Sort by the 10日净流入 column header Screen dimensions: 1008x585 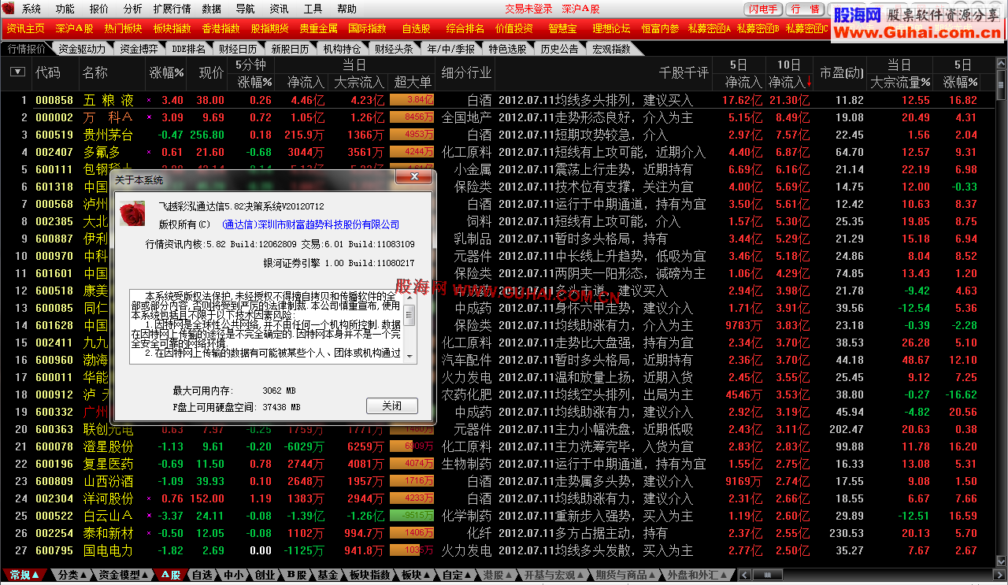pos(789,82)
